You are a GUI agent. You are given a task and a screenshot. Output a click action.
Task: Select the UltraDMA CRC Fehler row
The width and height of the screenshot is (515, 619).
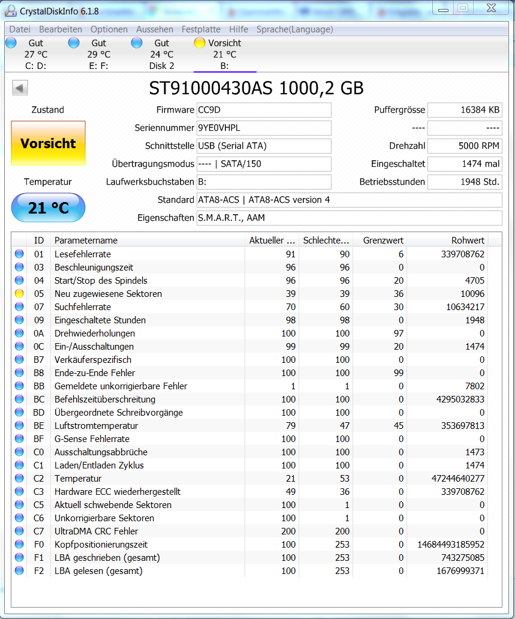click(250, 531)
